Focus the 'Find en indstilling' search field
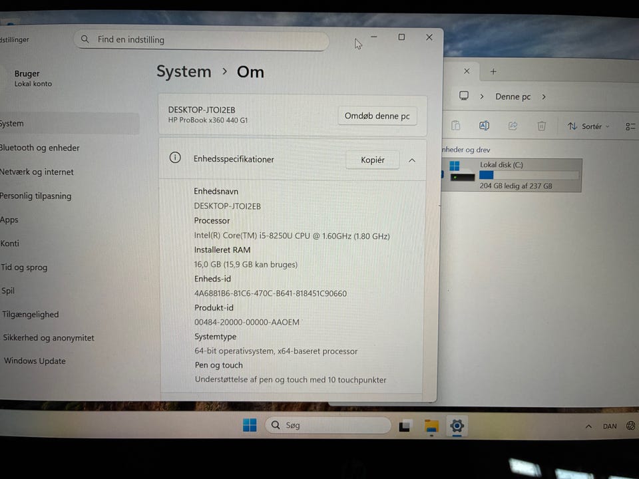The image size is (639, 479). point(201,40)
